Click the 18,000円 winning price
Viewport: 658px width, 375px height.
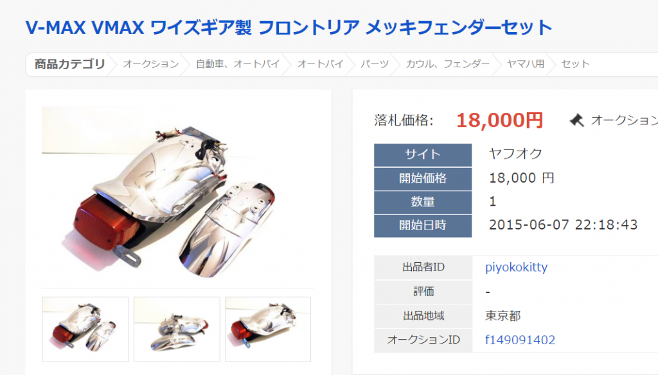[500, 121]
